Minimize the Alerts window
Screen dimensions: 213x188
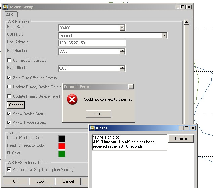click(181, 128)
